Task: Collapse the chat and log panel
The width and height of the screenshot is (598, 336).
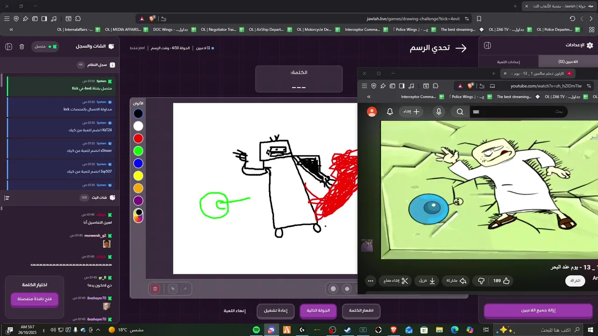Action: 9,47
